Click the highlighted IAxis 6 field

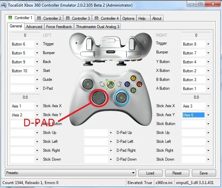[193, 115]
